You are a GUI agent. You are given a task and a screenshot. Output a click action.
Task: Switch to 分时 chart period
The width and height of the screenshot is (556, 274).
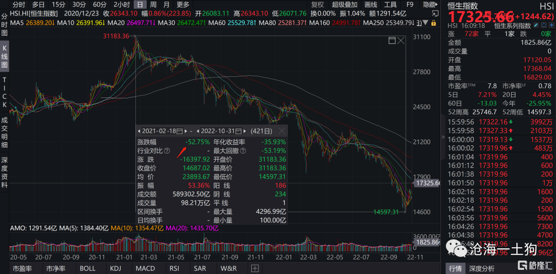19,5
